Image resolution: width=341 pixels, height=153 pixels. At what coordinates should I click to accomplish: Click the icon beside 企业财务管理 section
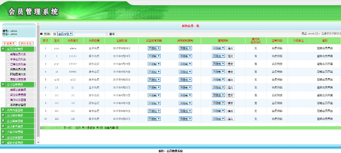(x=4, y=115)
